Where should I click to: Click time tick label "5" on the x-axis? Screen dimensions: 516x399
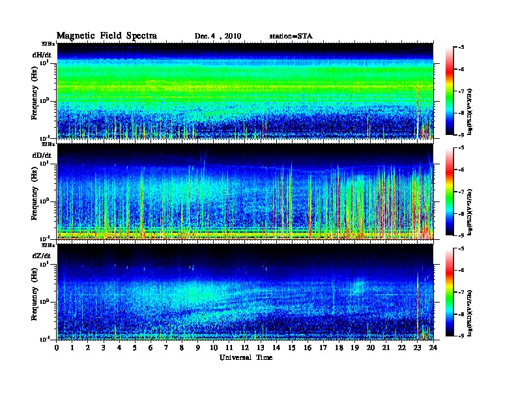135,347
